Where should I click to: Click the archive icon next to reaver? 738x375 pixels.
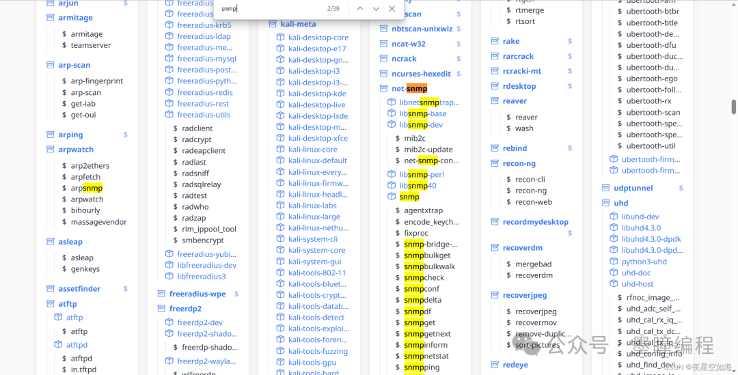(495, 100)
